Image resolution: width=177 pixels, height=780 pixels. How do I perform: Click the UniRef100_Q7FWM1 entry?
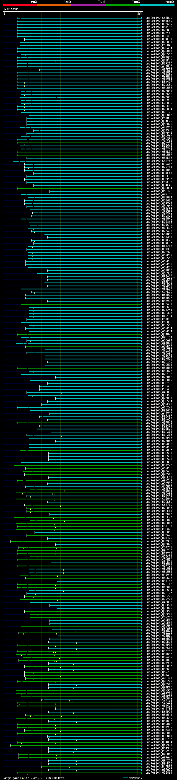pyautogui.click(x=159, y=91)
